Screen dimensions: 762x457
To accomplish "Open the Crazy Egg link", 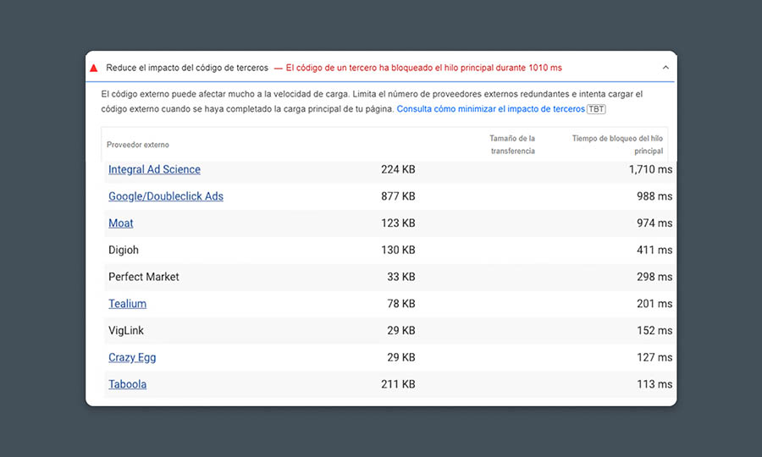I will (132, 357).
